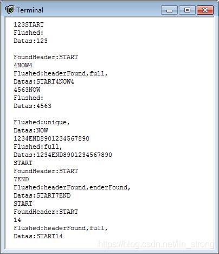This screenshot has width=219, height=254.
Task: Click the first line '123START'
Action: coord(29,24)
